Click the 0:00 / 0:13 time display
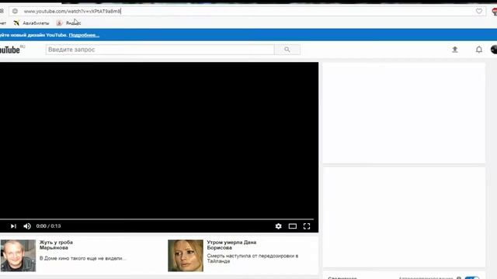The height and width of the screenshot is (279, 497). click(48, 226)
